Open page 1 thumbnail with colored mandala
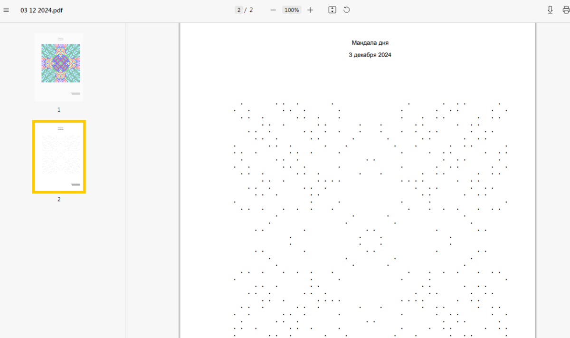This screenshot has height=338, width=570. pos(59,67)
